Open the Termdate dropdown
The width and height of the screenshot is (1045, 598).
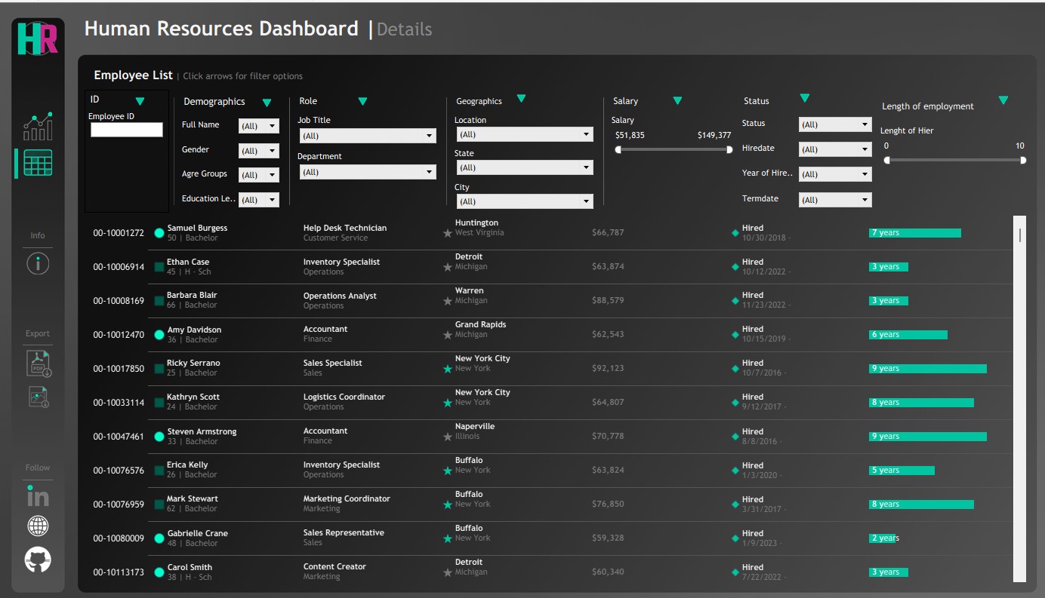(x=835, y=200)
